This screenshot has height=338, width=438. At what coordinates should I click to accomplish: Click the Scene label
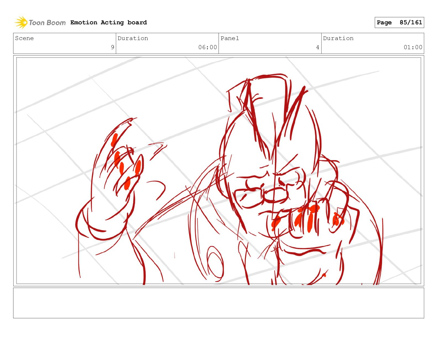click(x=24, y=38)
